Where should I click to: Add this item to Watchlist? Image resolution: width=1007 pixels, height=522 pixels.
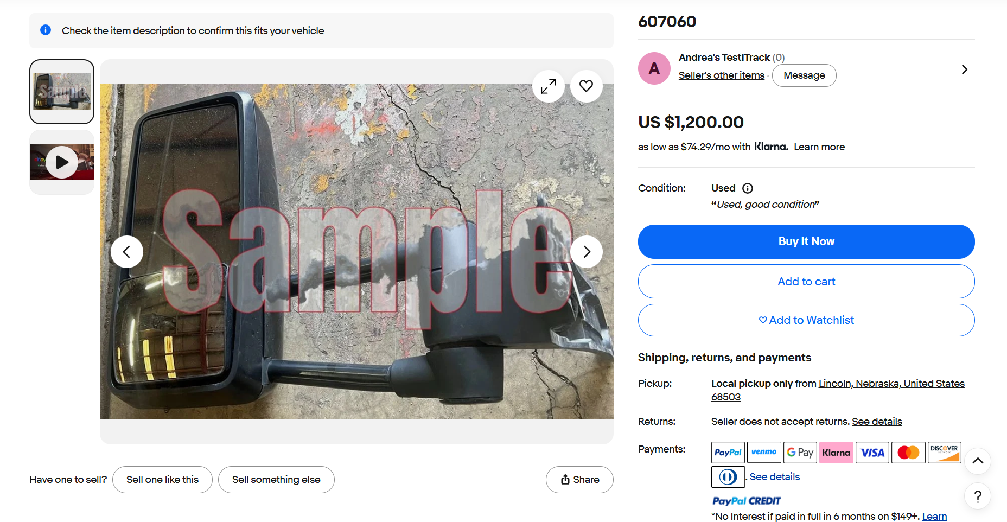click(806, 320)
